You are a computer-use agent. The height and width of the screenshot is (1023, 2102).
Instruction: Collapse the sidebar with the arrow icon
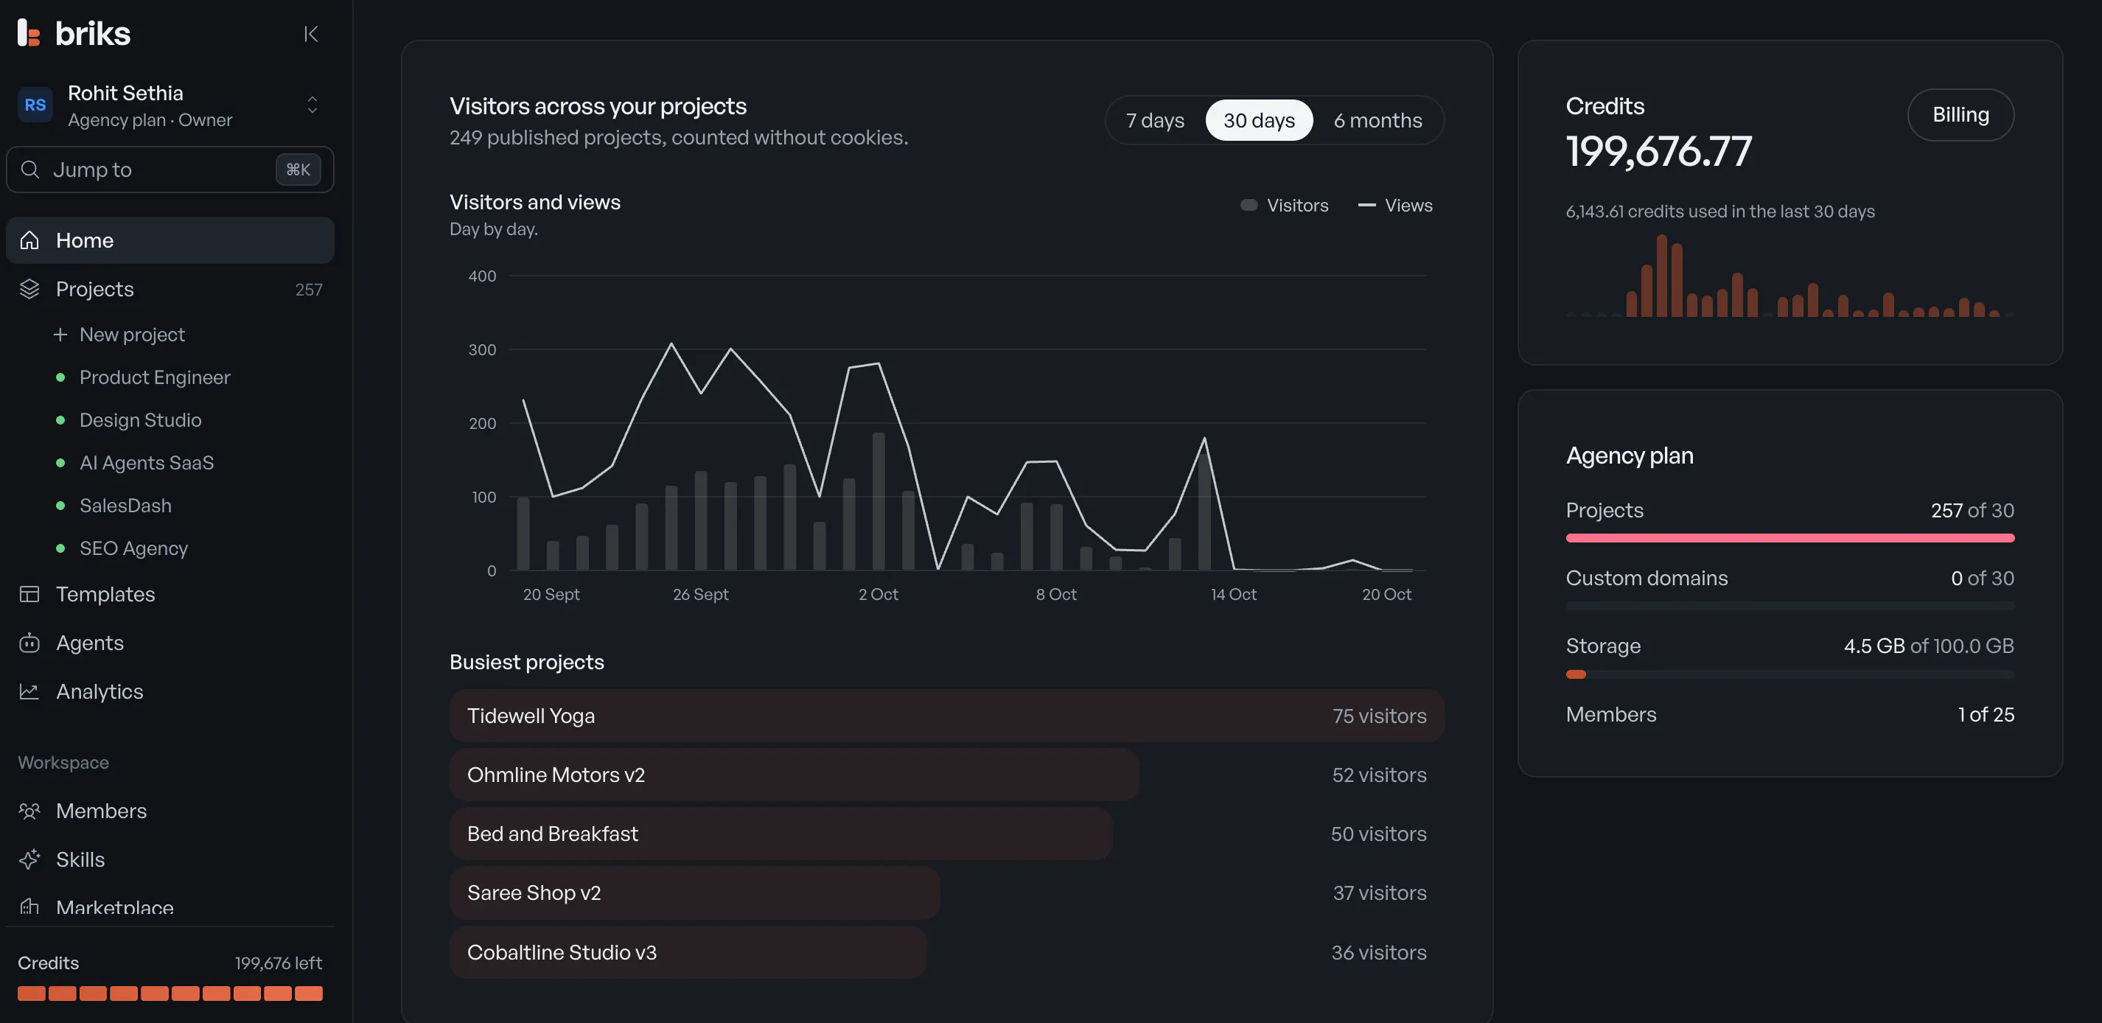tap(311, 33)
